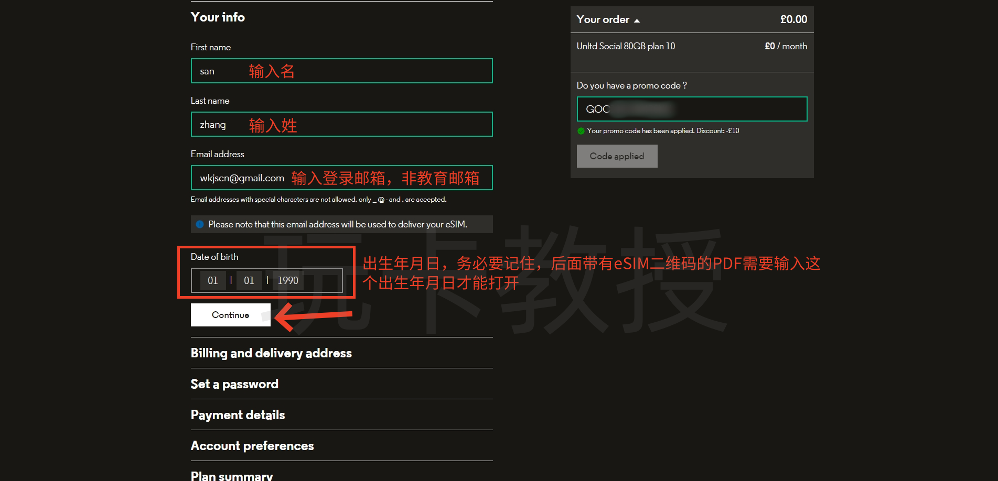The height and width of the screenshot is (481, 998).
Task: Click the day field in Date of birth
Action: coord(213,280)
